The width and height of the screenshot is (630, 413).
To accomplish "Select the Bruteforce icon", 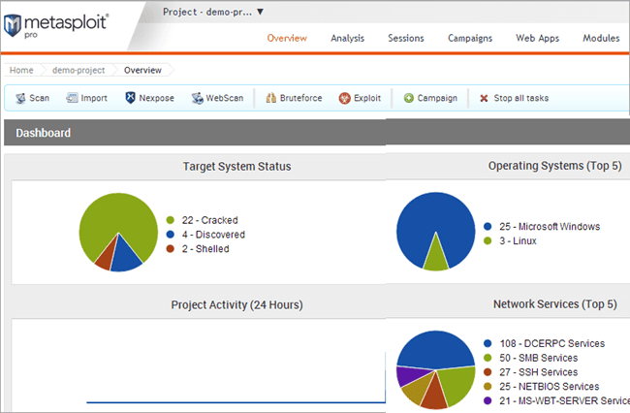I will [271, 98].
